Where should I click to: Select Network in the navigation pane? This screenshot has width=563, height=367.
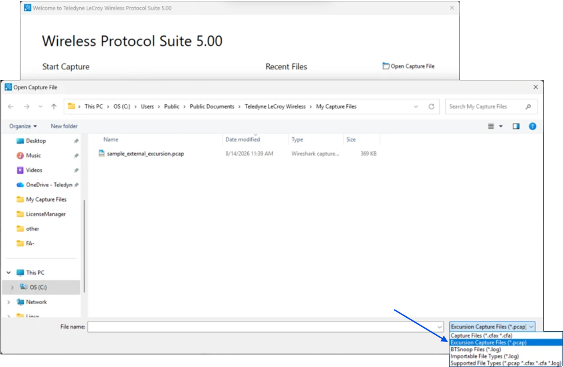(x=36, y=302)
